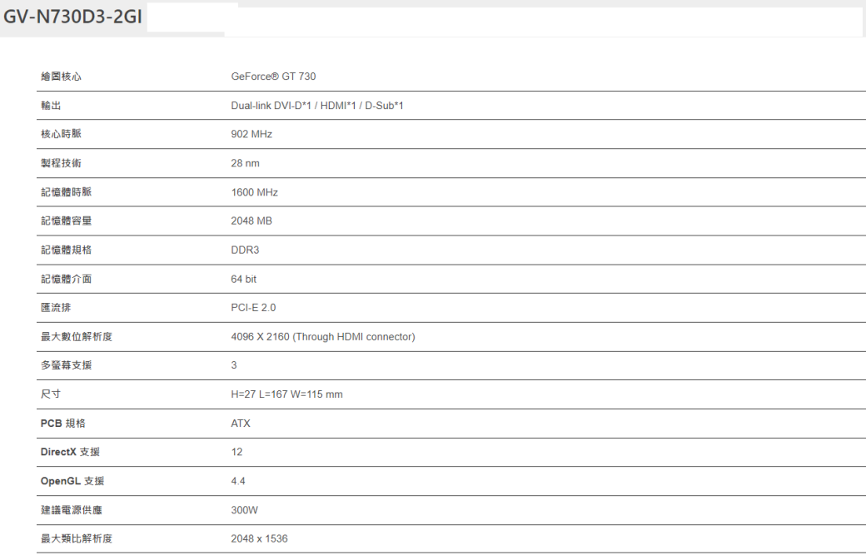The width and height of the screenshot is (866, 555).
Task: Click the 核心時脈 label
Action: [61, 134]
